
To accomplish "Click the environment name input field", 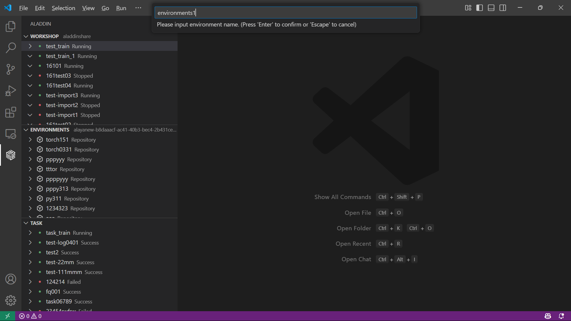I will coord(285,13).
